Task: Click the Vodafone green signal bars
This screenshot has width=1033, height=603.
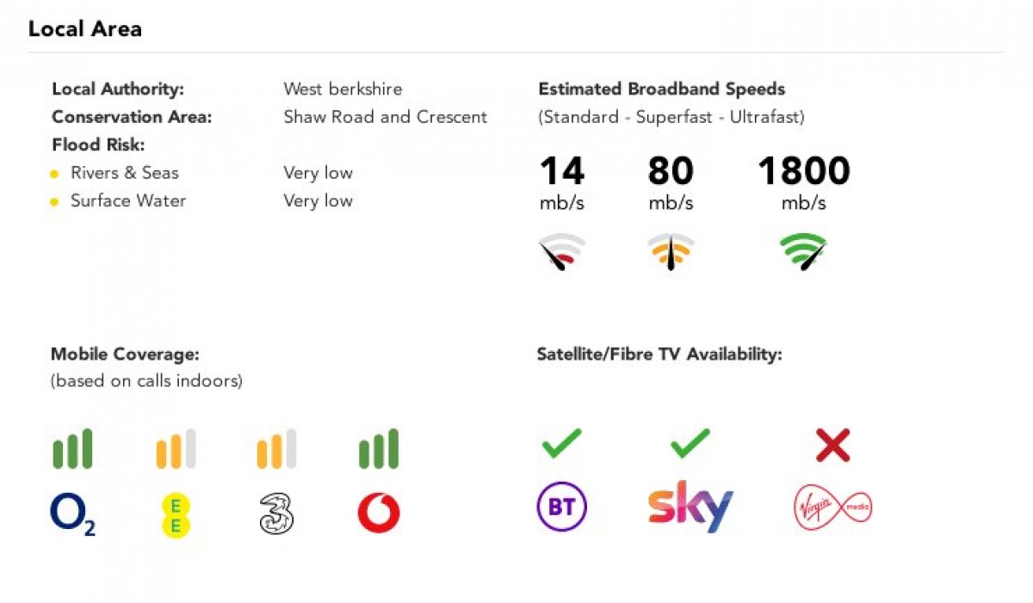Action: tap(379, 449)
